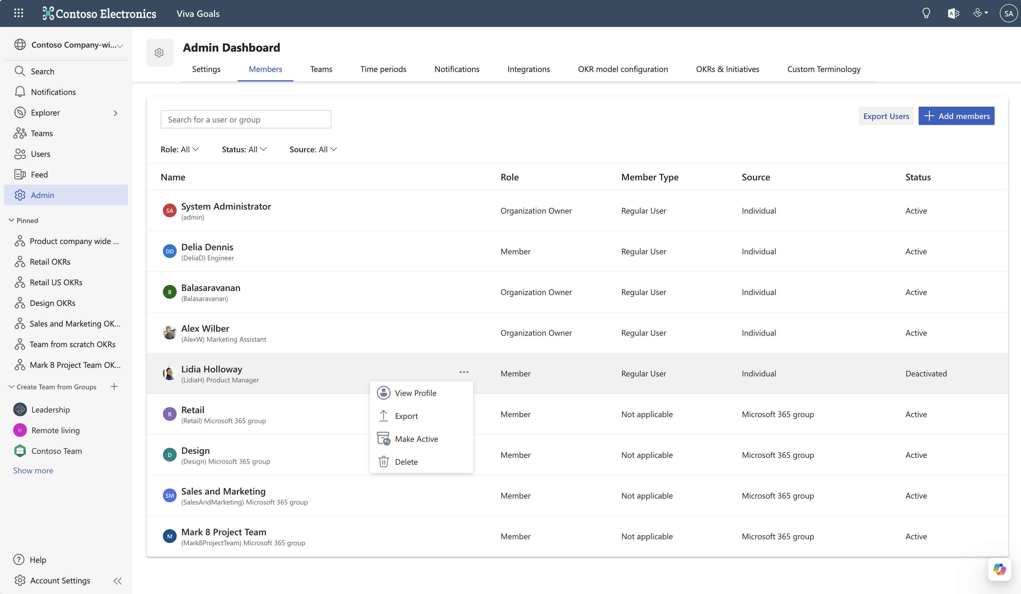Image resolution: width=1021 pixels, height=594 pixels.
Task: Open pinned Design OKRs
Action: coord(66,303)
